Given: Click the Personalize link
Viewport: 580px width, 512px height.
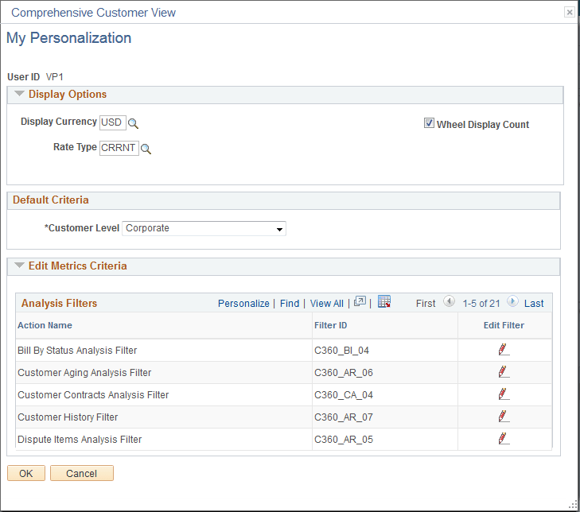Looking at the screenshot, I should click(243, 304).
